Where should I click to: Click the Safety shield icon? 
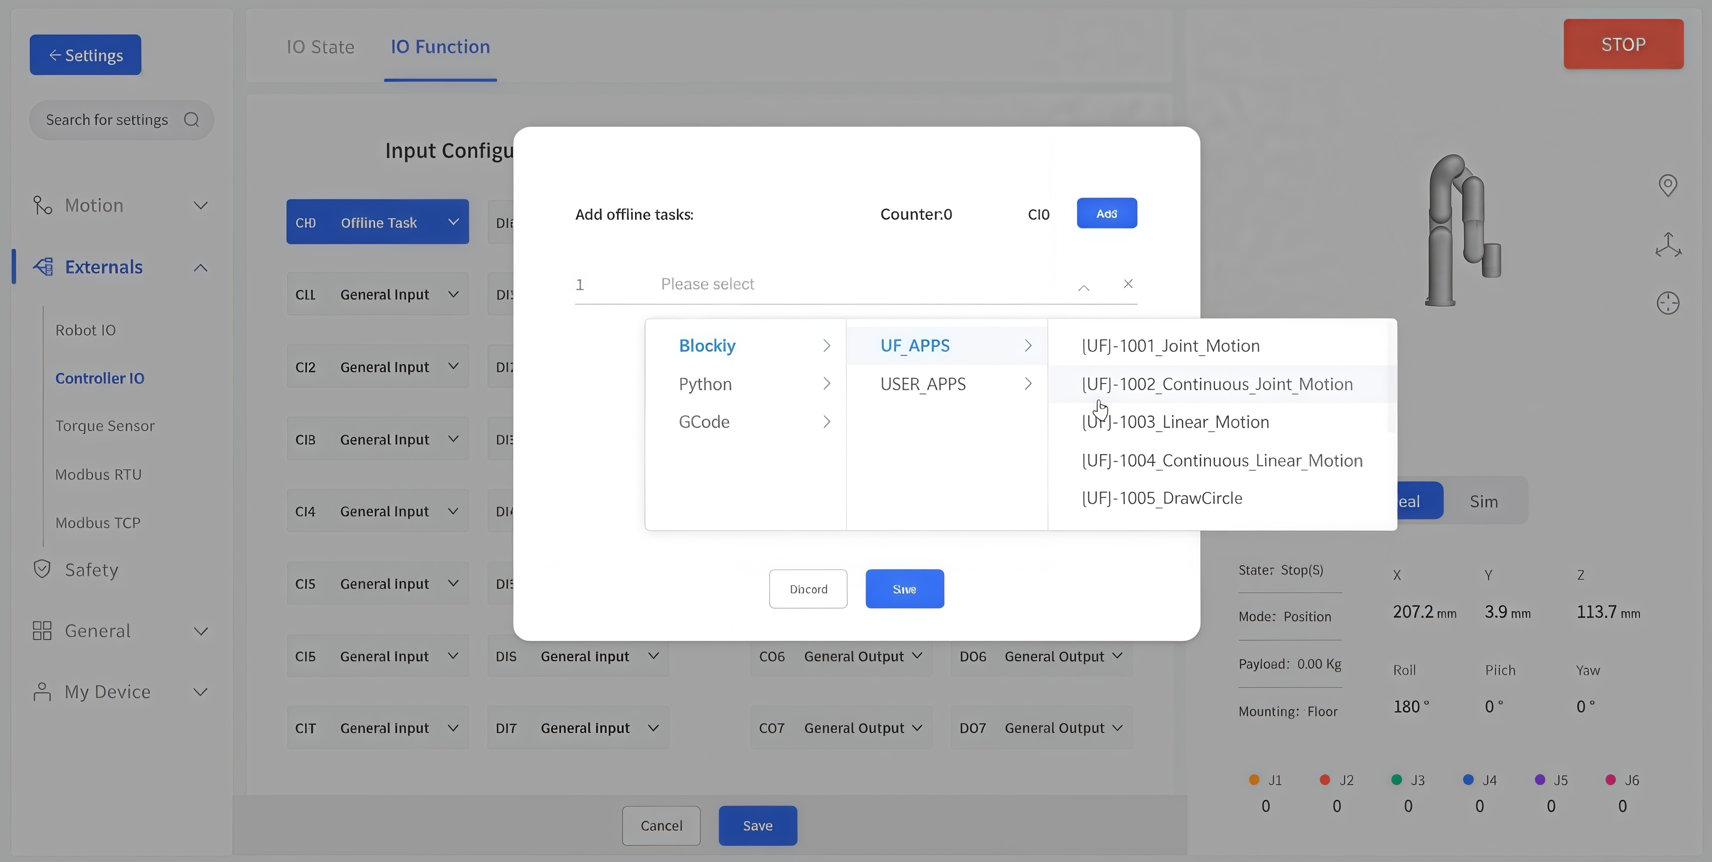(x=43, y=570)
